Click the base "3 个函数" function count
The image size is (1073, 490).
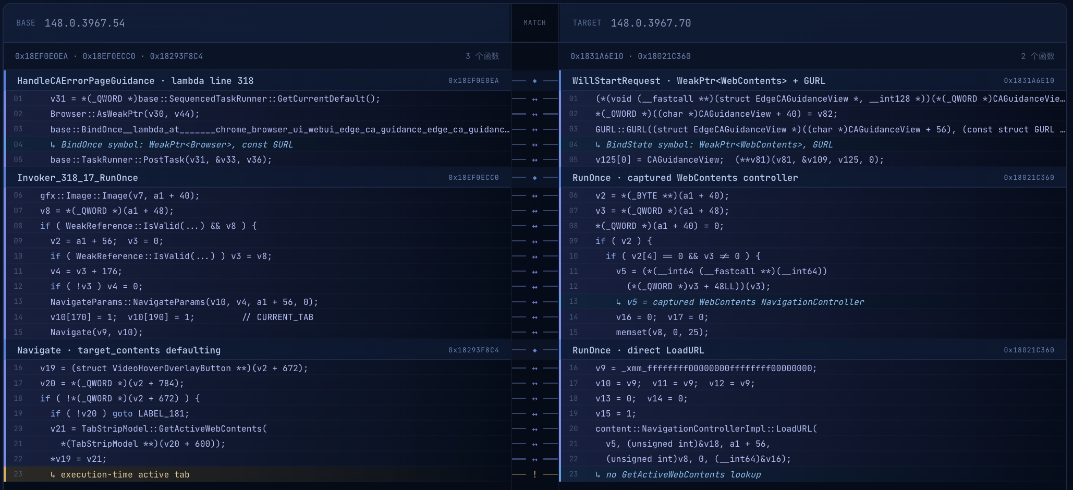[x=482, y=56]
